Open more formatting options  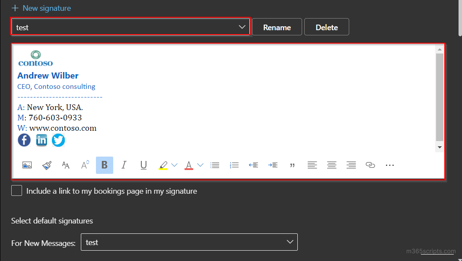click(x=389, y=165)
